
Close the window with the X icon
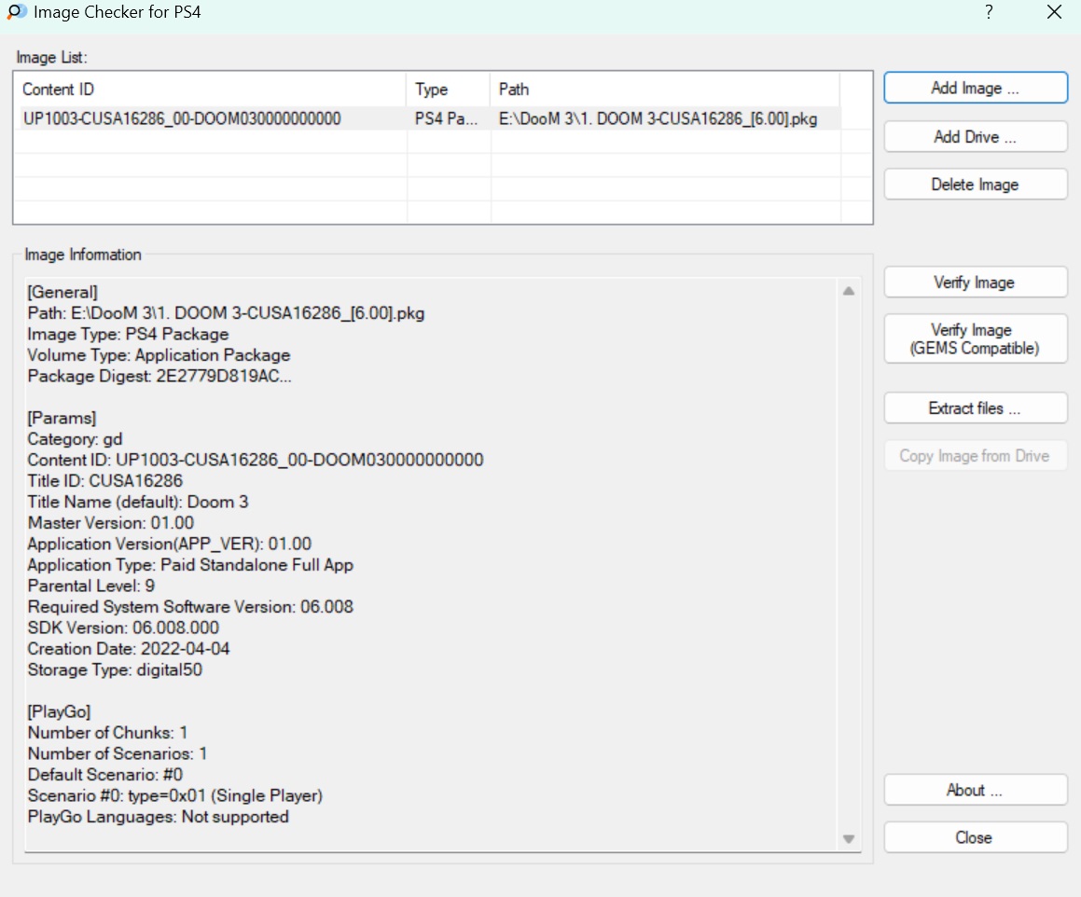[1054, 12]
